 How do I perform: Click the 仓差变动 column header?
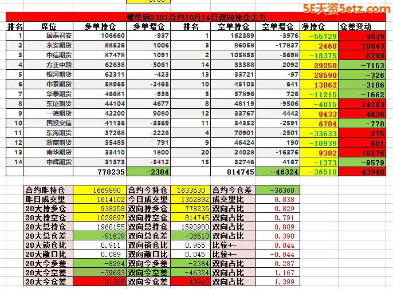[362, 26]
